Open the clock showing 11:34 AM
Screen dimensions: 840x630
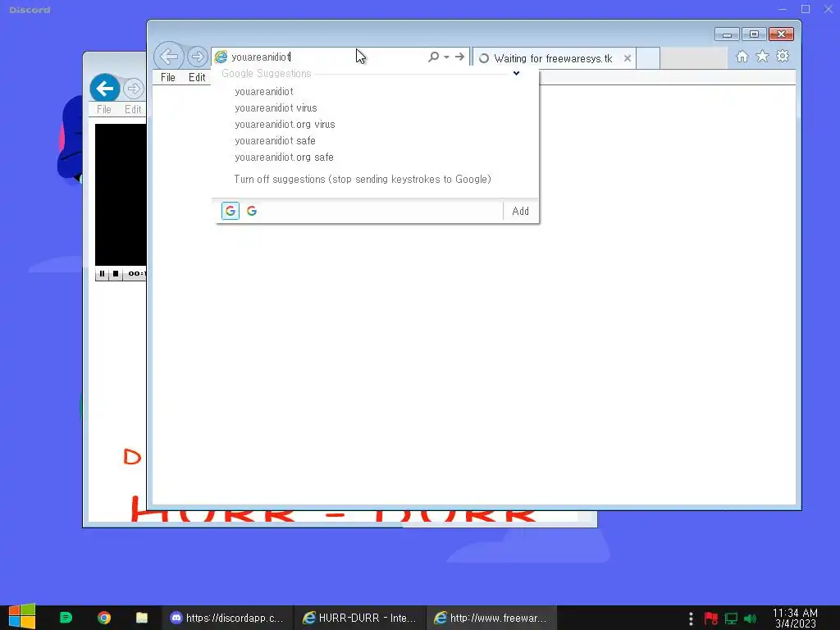(795, 618)
